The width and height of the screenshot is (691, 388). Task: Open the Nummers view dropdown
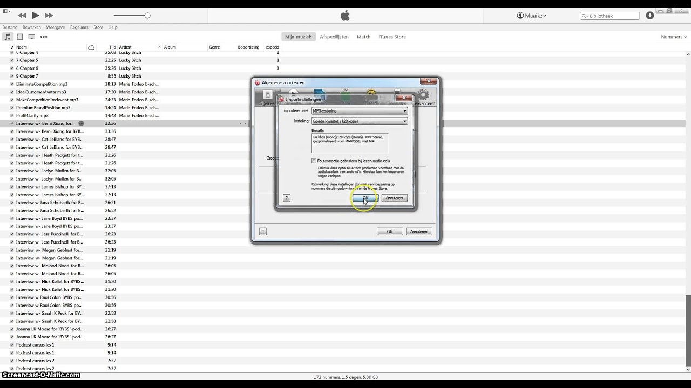coord(674,37)
